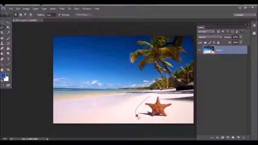Select the Hand tool
The width and height of the screenshot is (258, 145).
coord(2,70)
